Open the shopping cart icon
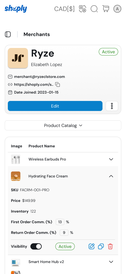126x274 pixels. [x=106, y=9]
